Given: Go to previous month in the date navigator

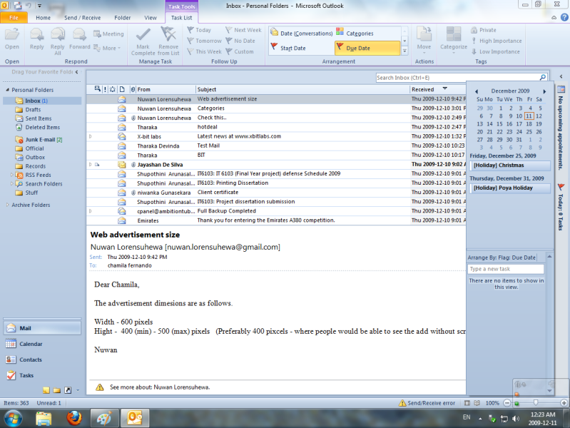Looking at the screenshot, I should pyautogui.click(x=477, y=91).
